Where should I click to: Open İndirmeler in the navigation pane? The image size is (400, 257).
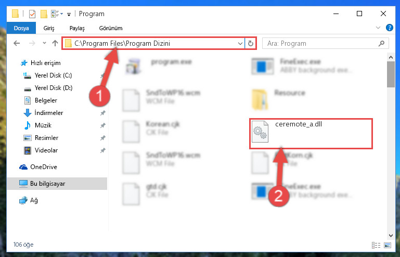(49, 113)
